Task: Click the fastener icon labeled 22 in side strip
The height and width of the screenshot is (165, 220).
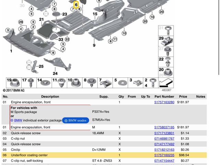Action: click(168, 62)
